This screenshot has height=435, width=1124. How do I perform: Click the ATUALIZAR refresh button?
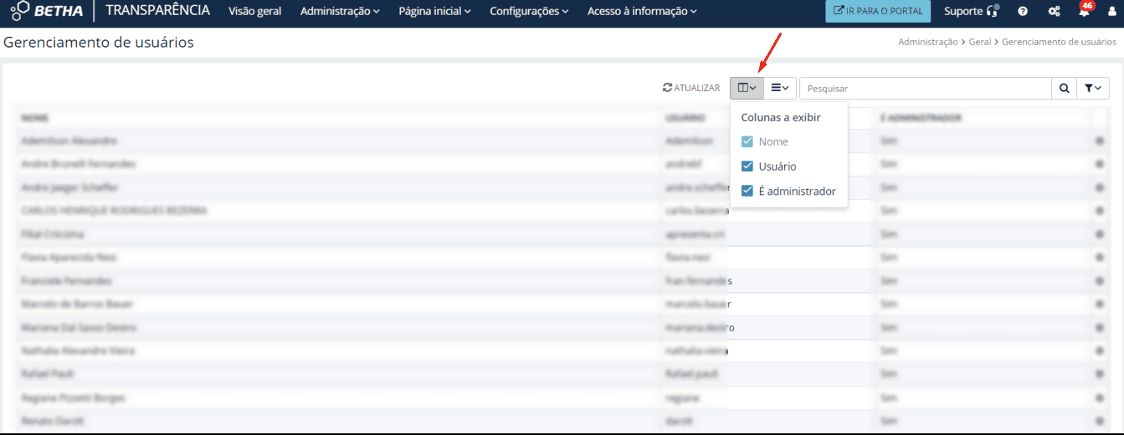tap(691, 88)
